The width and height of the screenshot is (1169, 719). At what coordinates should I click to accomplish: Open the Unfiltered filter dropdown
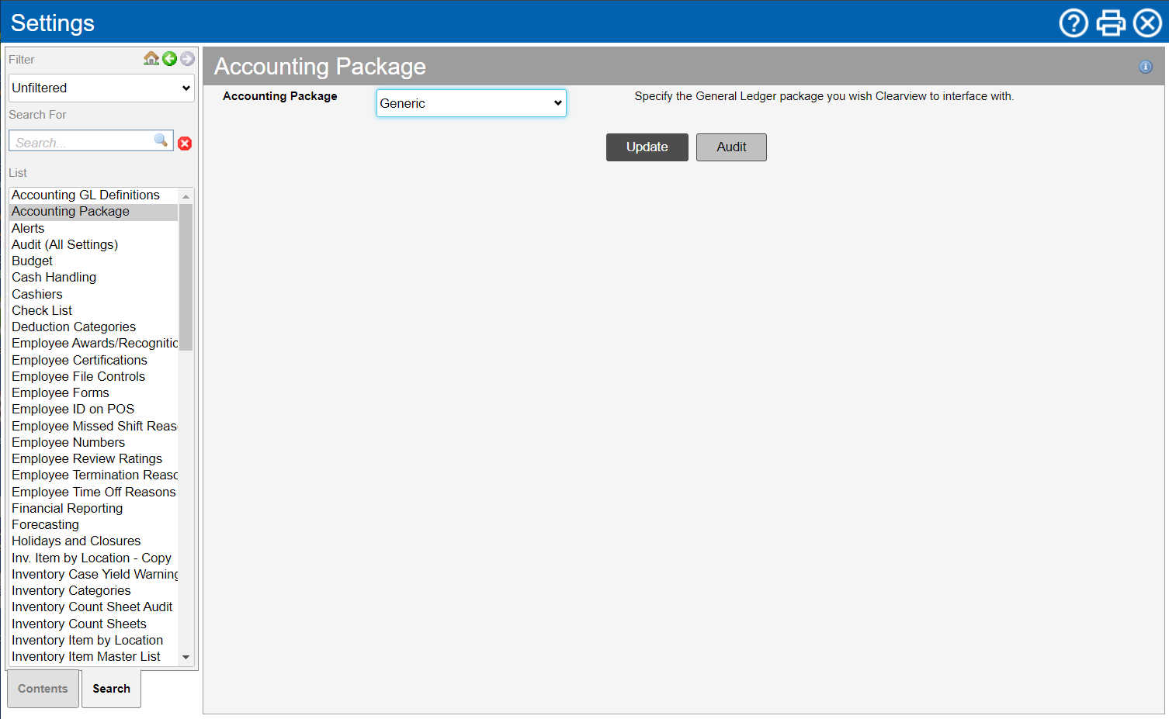pos(101,88)
